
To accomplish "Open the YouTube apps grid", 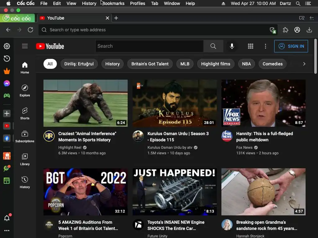I will point(251,46).
